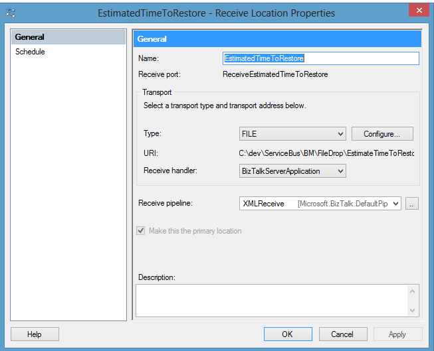This screenshot has width=434, height=351.
Task: Click the Description scrollbar up arrow
Action: [x=413, y=291]
